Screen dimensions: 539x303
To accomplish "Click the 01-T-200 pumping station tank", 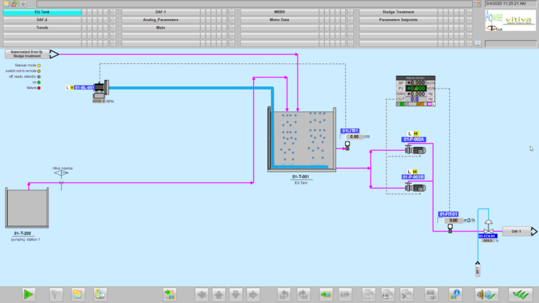I will coord(27,208).
